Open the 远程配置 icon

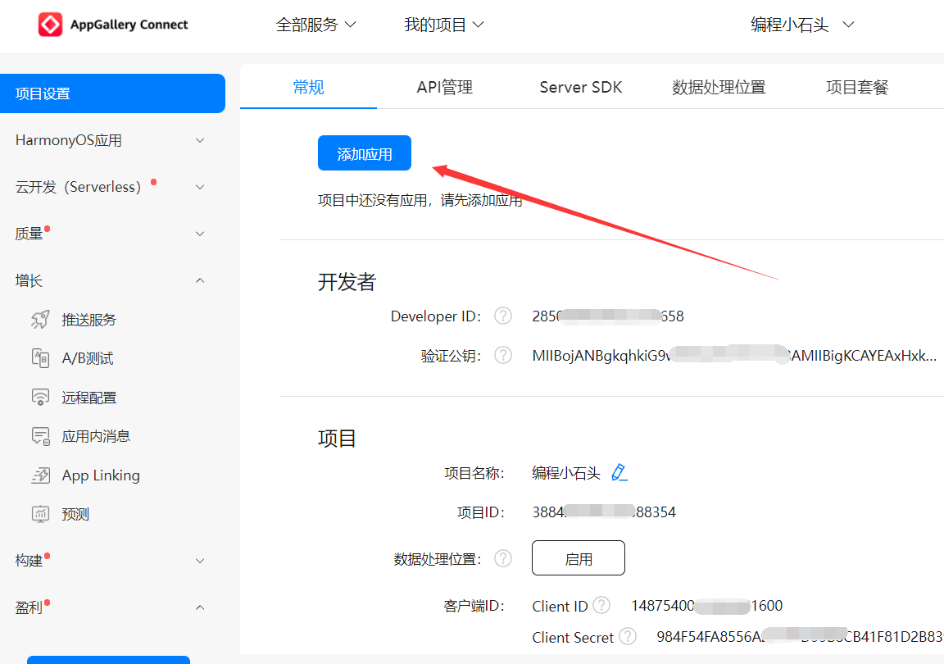point(40,397)
